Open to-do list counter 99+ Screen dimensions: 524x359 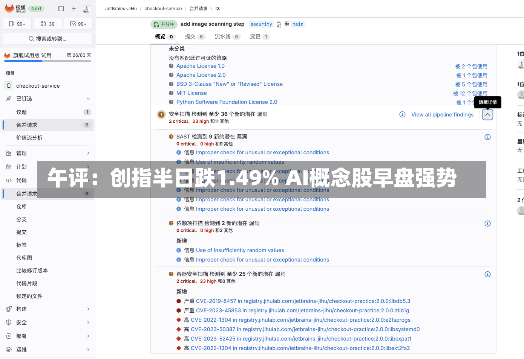tap(78, 24)
